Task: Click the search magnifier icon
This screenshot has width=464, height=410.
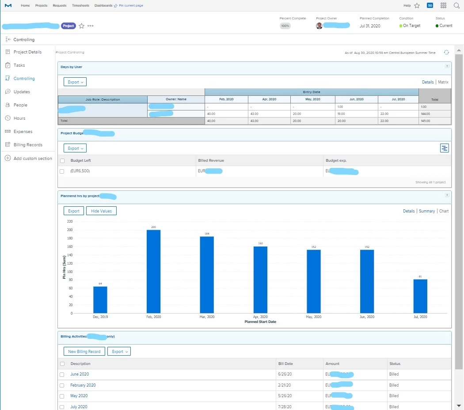Action: tap(456, 5)
